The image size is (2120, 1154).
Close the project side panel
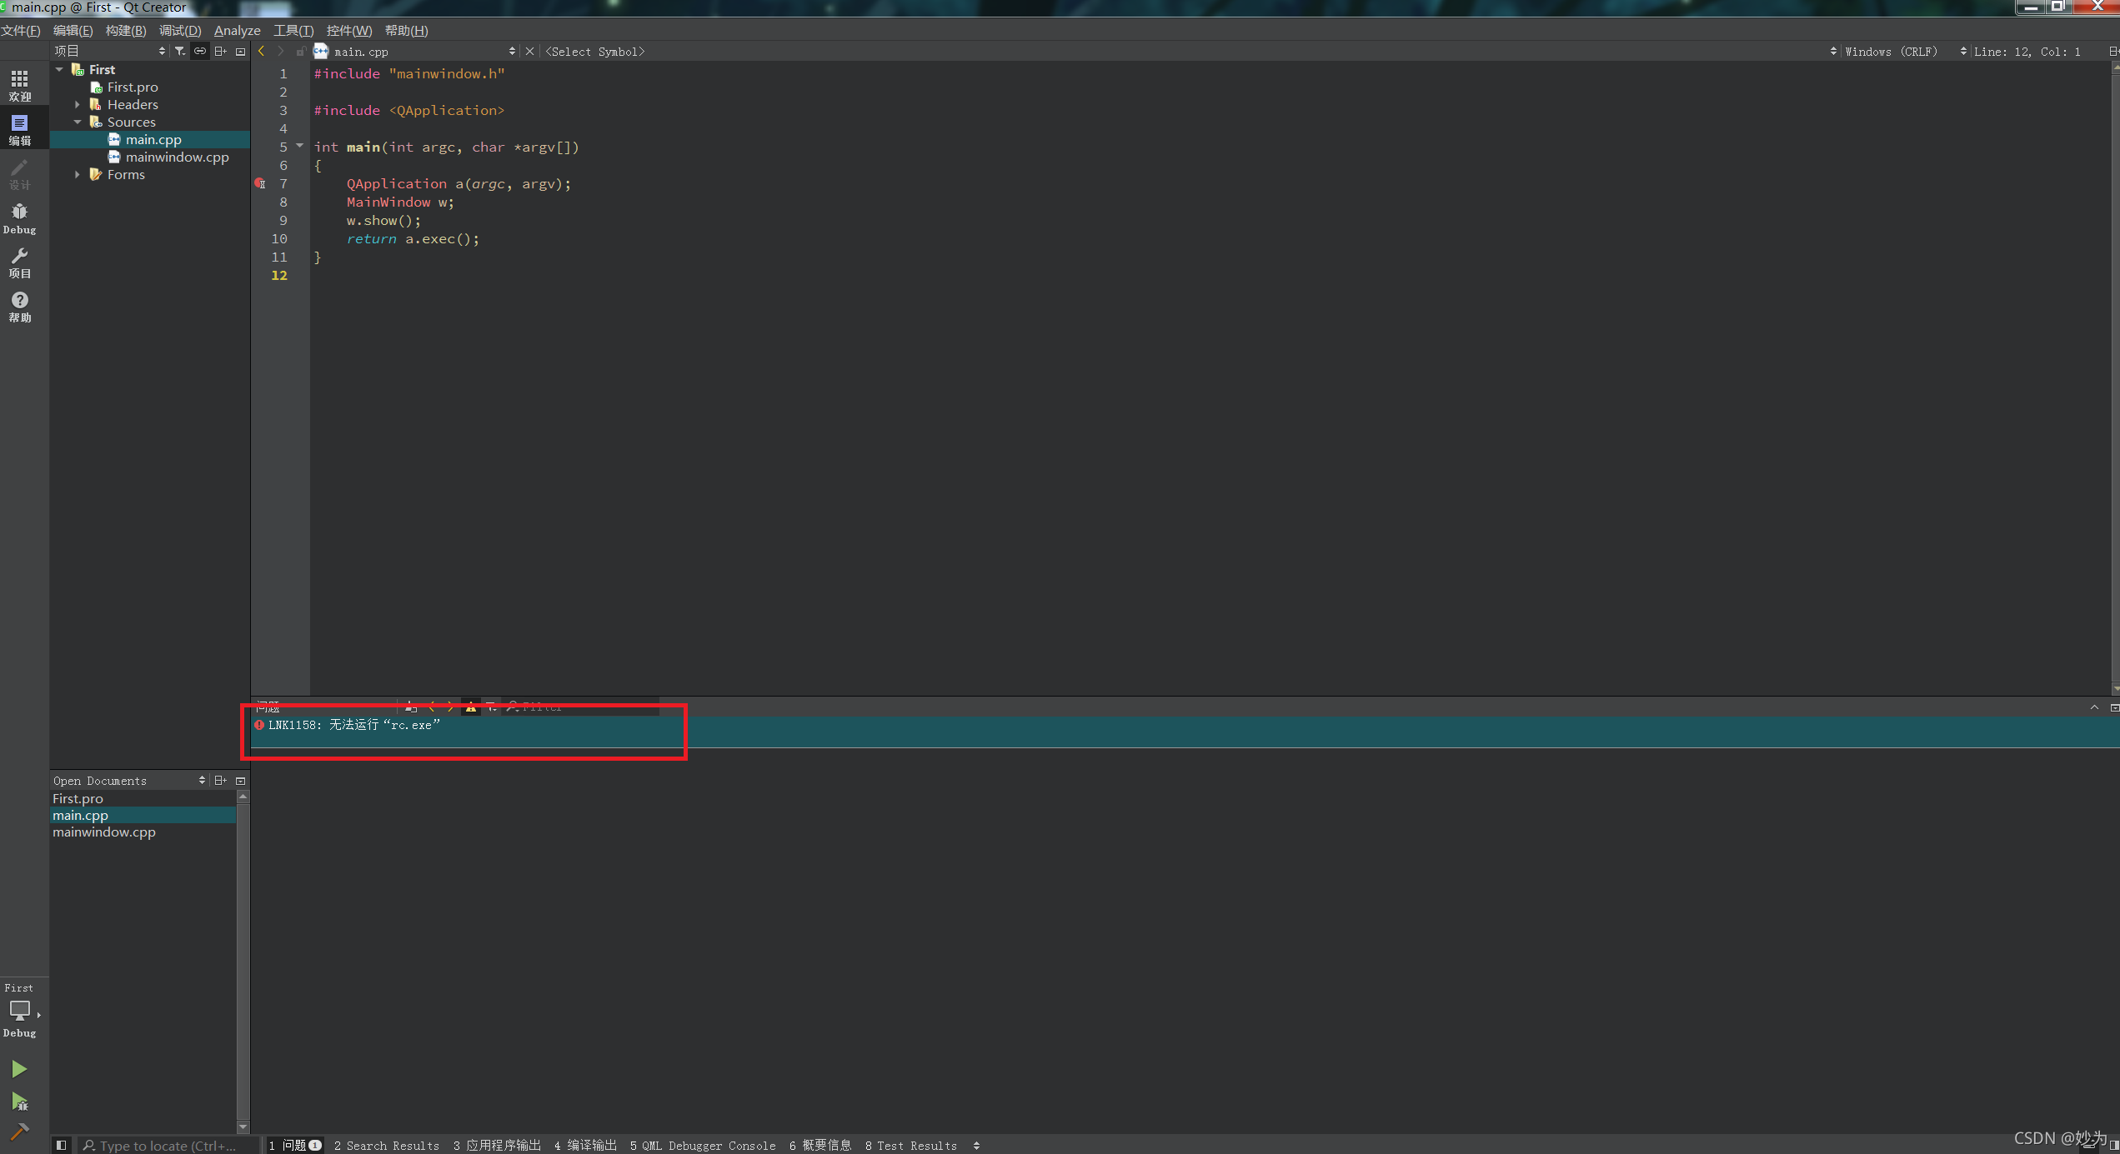point(240,52)
